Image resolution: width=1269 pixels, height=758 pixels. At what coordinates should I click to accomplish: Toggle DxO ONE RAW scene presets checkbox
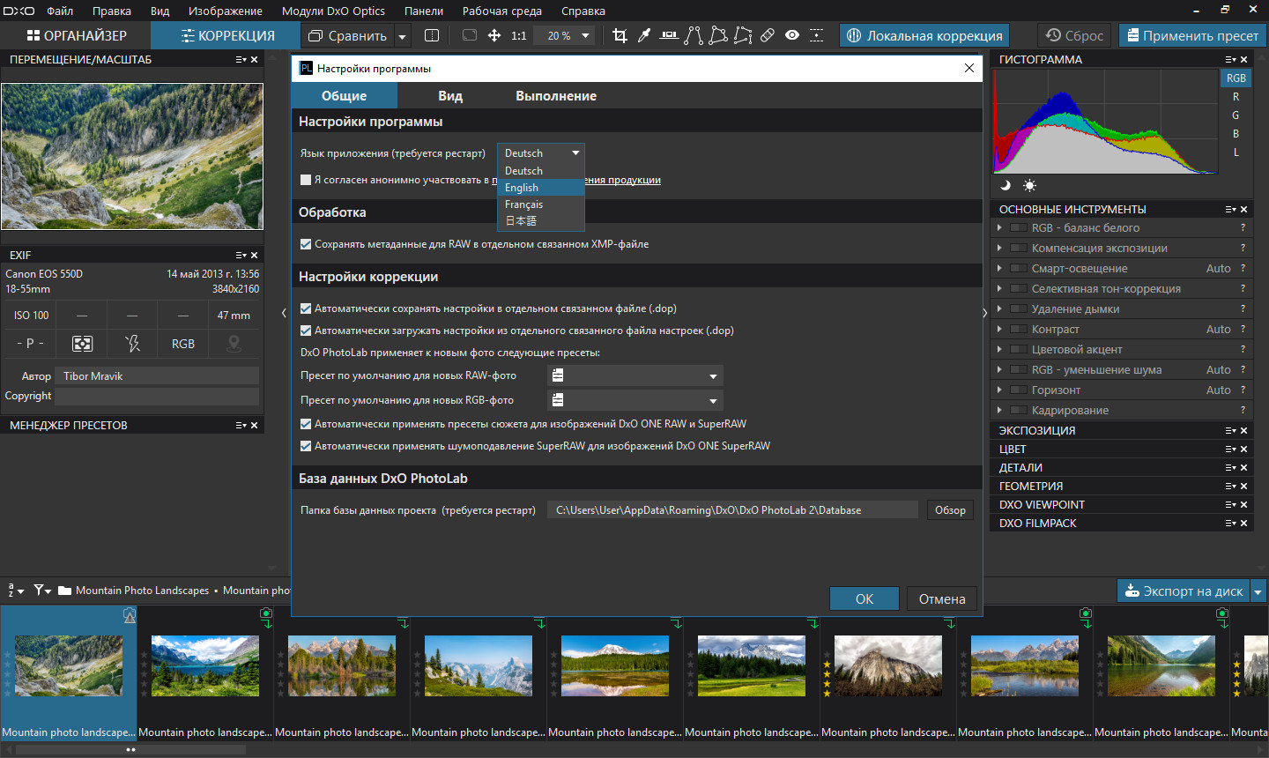306,424
